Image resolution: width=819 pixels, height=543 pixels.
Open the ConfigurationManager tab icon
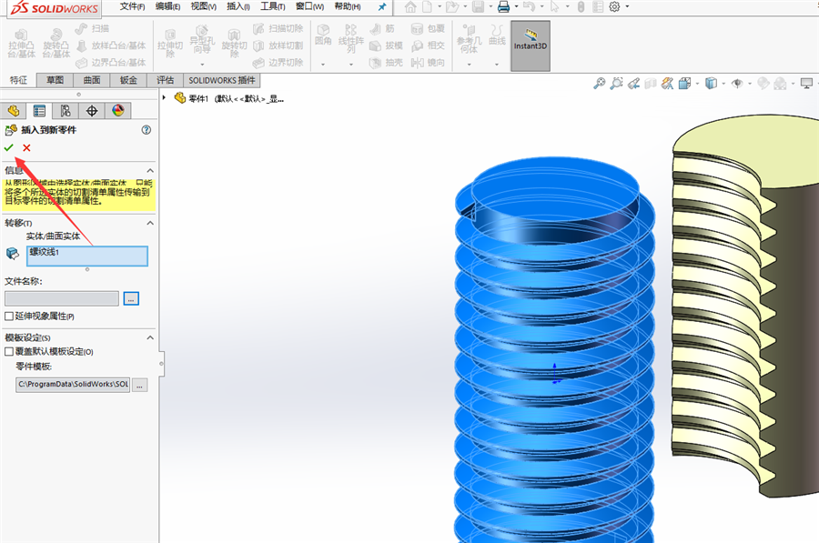(66, 111)
